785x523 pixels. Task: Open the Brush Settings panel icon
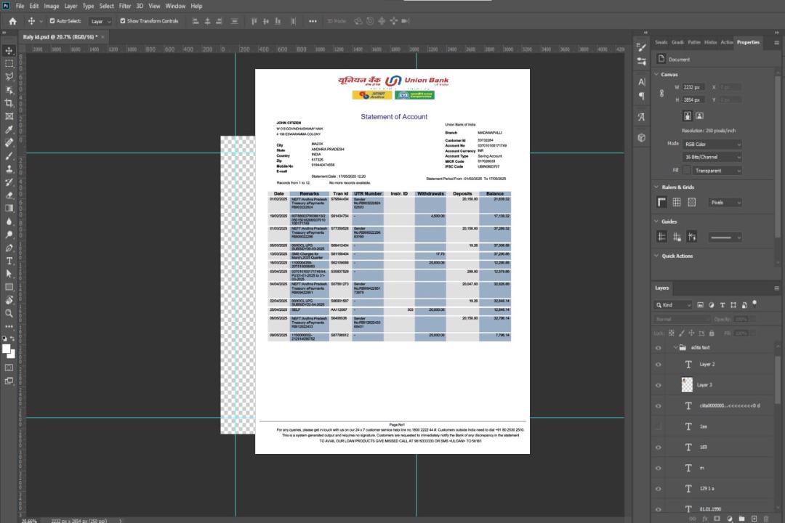[641, 47]
